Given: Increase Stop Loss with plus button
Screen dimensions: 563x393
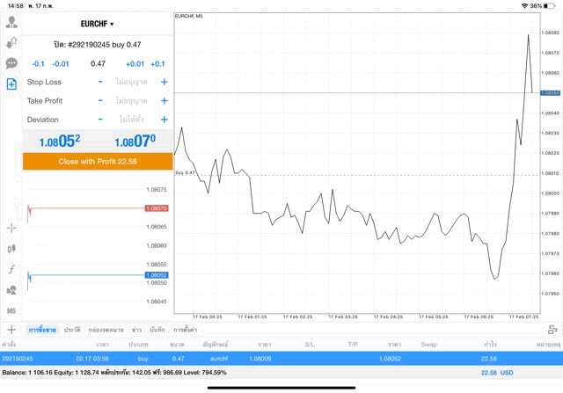Looking at the screenshot, I should pyautogui.click(x=164, y=82).
